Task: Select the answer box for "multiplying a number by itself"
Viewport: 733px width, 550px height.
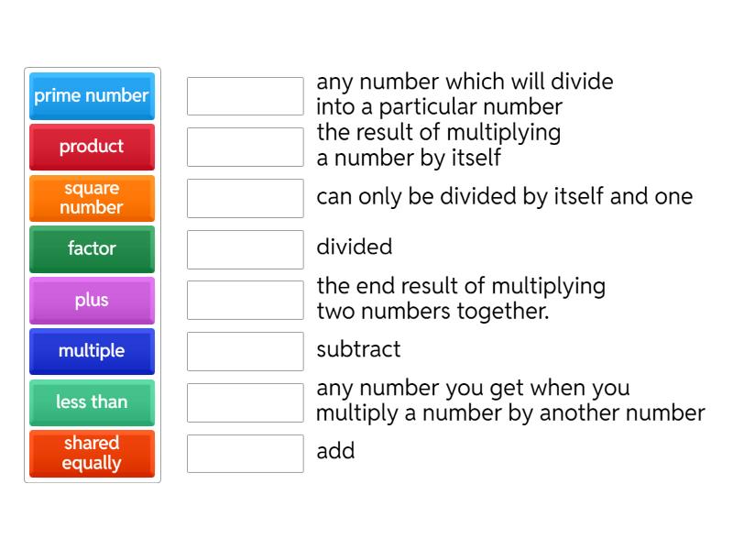Action: (x=245, y=147)
